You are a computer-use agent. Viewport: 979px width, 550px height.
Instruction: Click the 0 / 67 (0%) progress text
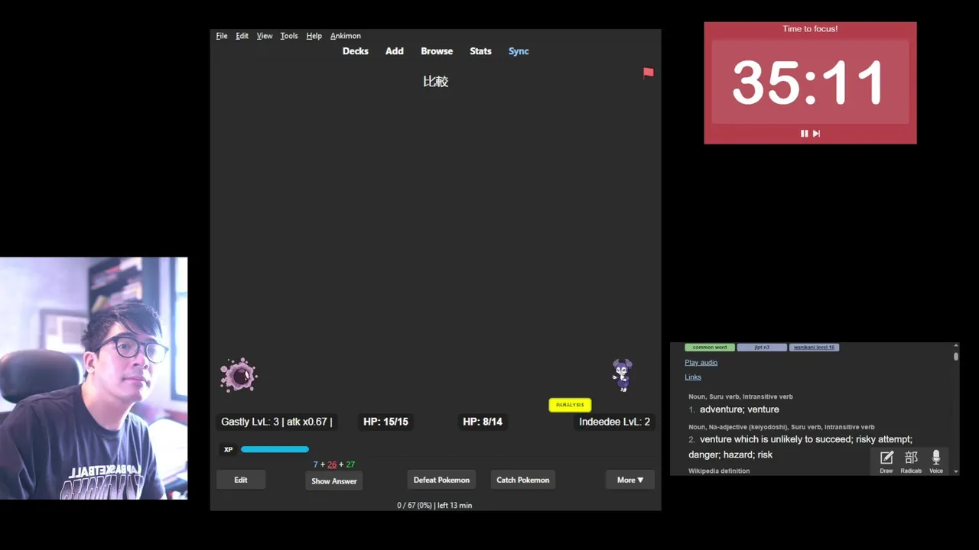click(434, 506)
